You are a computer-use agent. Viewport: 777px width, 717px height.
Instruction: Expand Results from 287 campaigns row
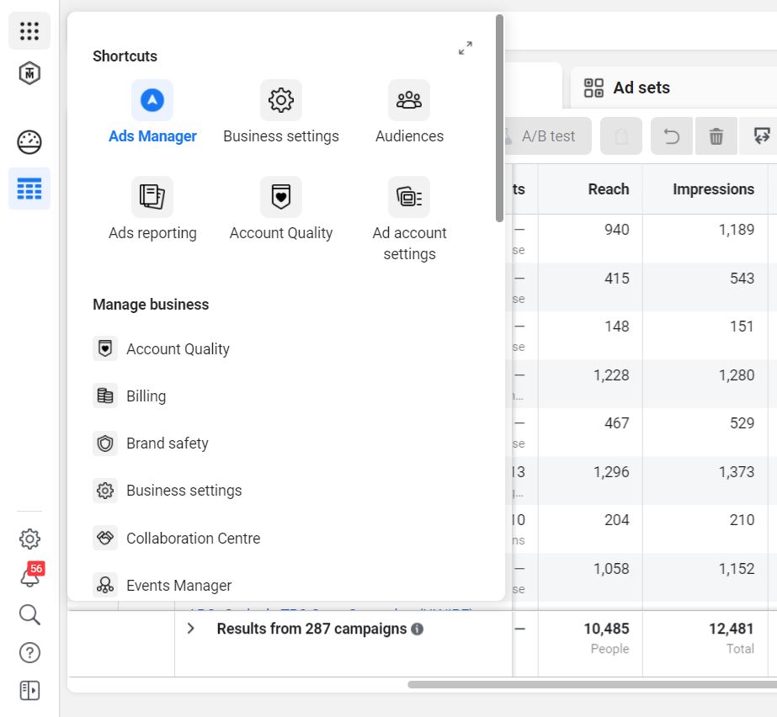click(191, 629)
